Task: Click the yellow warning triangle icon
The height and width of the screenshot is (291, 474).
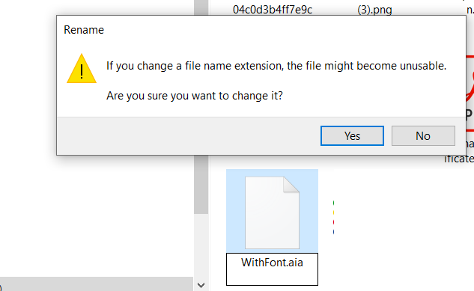Action: 82,69
